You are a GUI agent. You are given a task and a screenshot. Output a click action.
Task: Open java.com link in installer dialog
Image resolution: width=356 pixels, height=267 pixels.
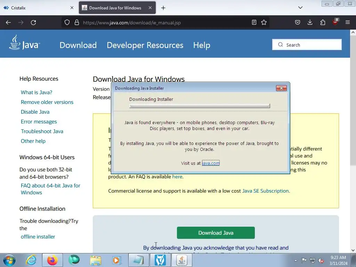211,163
